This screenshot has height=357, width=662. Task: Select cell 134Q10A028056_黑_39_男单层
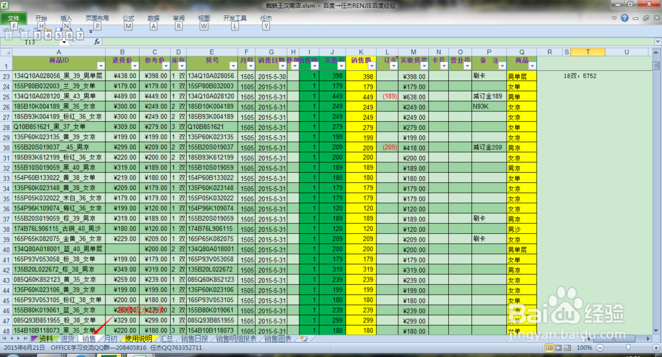click(x=59, y=76)
